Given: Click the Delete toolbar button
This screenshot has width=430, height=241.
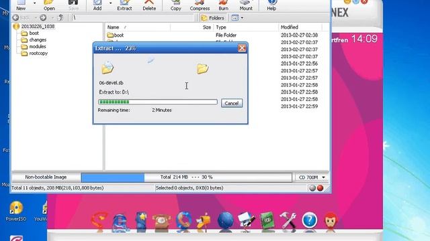Looking at the screenshot, I should 149,5.
